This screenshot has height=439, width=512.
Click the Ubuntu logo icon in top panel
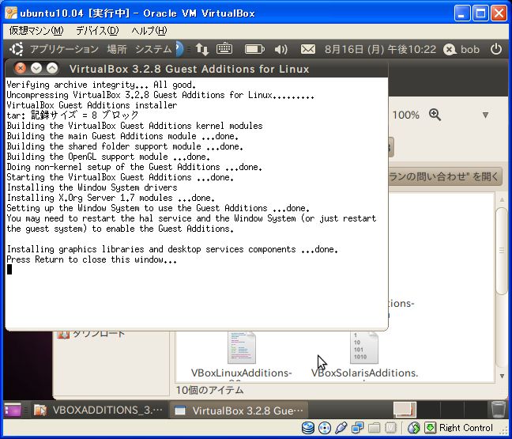(17, 49)
